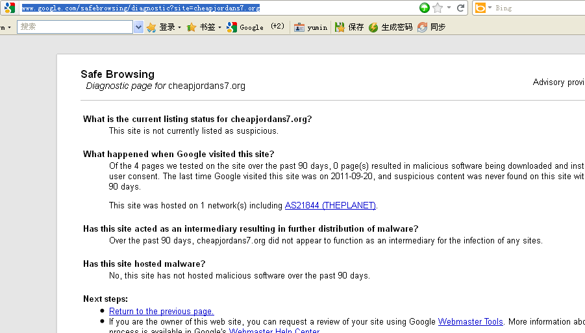
Task: Bookmark this page with the star icon
Action: 438,8
